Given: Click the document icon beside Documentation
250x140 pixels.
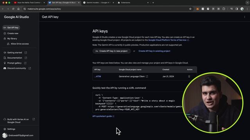Looking at the screenshot, I should 5,58.
